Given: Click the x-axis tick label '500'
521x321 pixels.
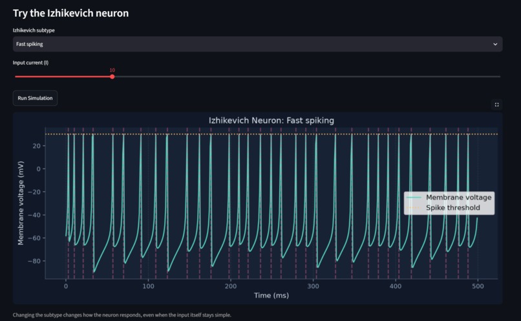Looking at the screenshot, I should click(478, 286).
